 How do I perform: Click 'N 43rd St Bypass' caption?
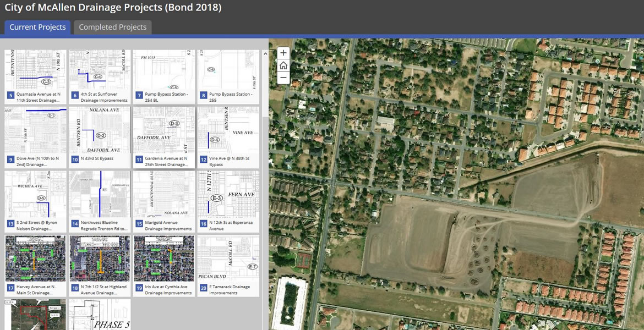click(x=97, y=158)
